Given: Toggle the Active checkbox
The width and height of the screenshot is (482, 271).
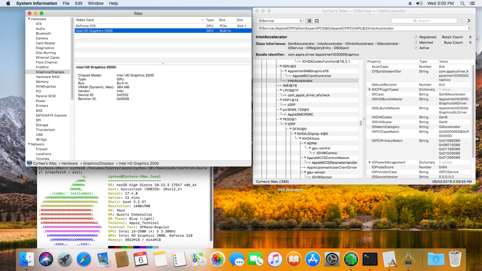Looking at the screenshot, I should click(416, 48).
